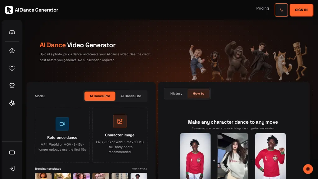This screenshot has width=318, height=179.
Task: Open the Pricing page
Action: [x=262, y=8]
